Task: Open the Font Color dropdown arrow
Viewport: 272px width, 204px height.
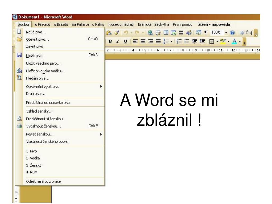Action: point(240,41)
